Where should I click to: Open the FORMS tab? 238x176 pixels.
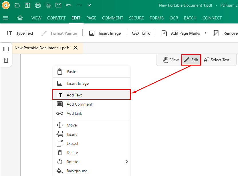click(x=157, y=18)
